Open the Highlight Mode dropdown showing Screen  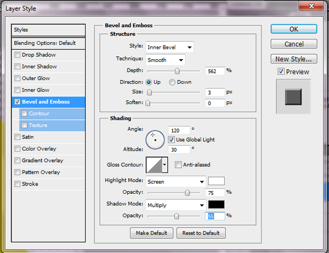[176, 181]
